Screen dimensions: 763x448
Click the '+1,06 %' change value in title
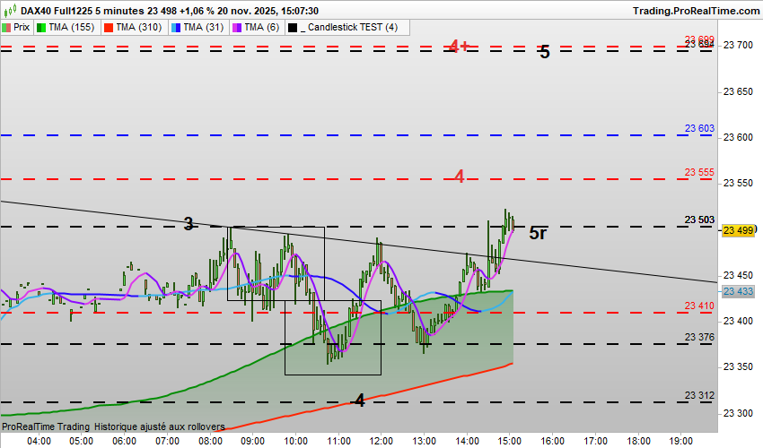tap(197, 11)
